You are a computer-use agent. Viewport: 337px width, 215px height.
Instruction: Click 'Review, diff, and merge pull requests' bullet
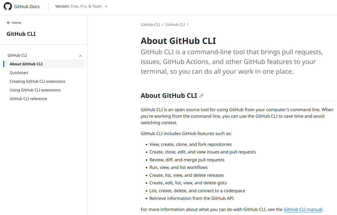187,160
